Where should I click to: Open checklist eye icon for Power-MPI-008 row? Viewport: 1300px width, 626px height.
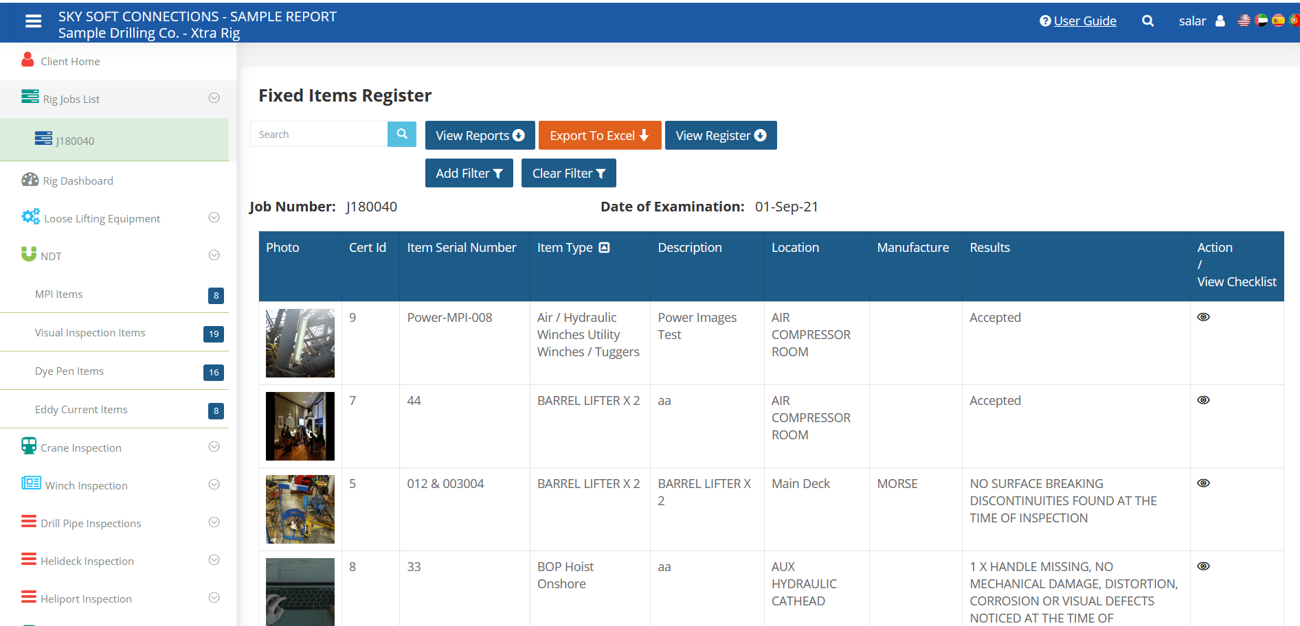click(x=1203, y=316)
